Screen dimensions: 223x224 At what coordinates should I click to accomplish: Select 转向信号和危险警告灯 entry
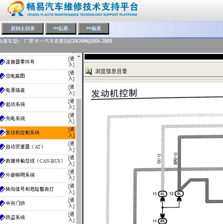coord(29,189)
